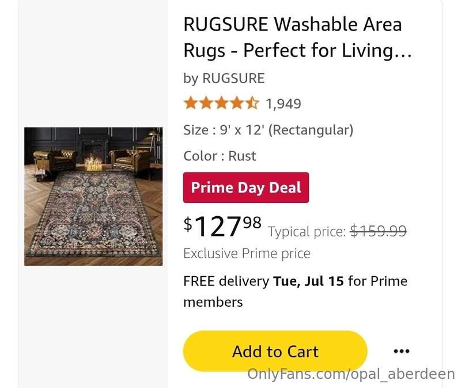Open the RUGSURE Washable Area Rugs title
The height and width of the screenshot is (388, 461).
(x=297, y=37)
